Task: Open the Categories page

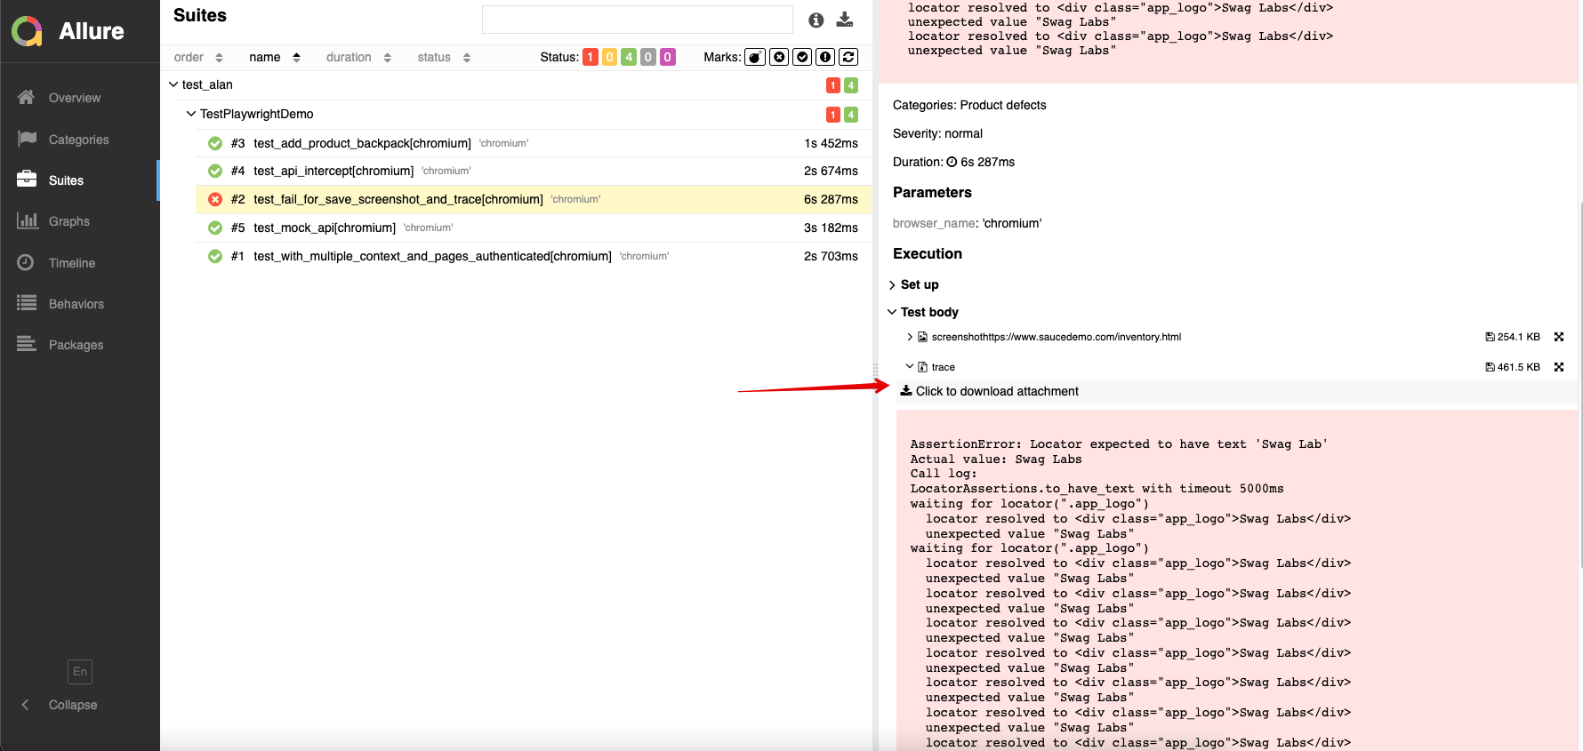Action: pyautogui.click(x=78, y=140)
